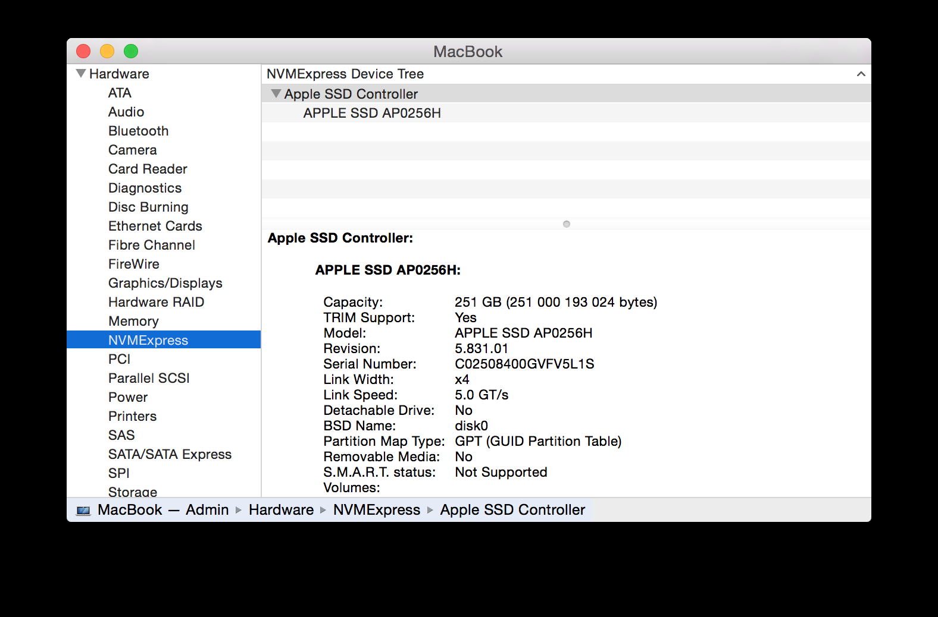The image size is (938, 617).
Task: Click the capacity value '251 GB (251 000 193 024 bytes)'
Action: (556, 302)
